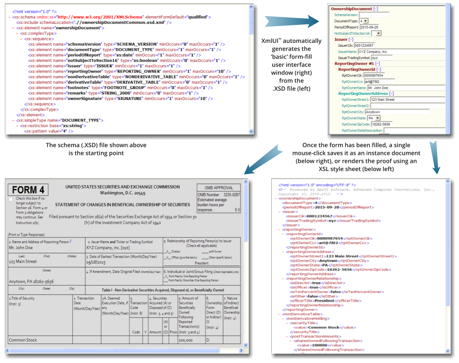Click the scroll-down arrow in the Form 4 panel

click(x=246, y=345)
